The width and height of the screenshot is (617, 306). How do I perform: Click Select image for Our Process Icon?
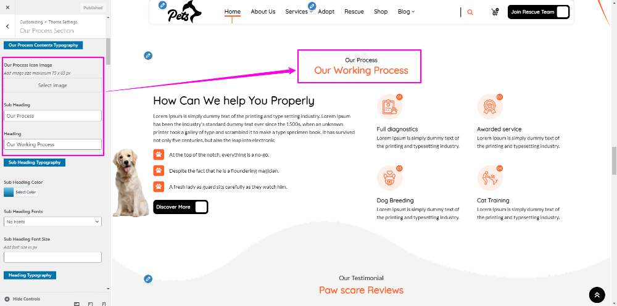tap(52, 85)
